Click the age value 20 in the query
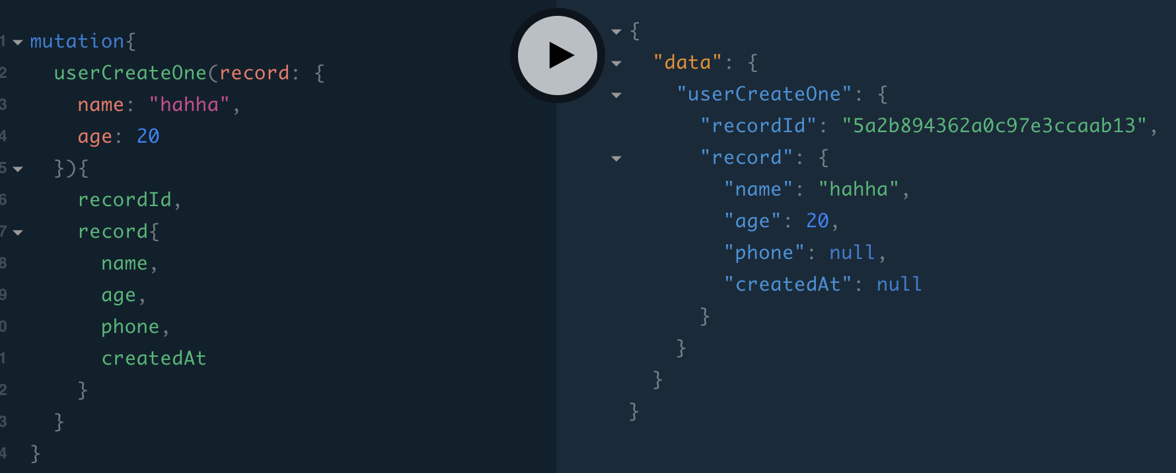1176x473 pixels. 148,136
